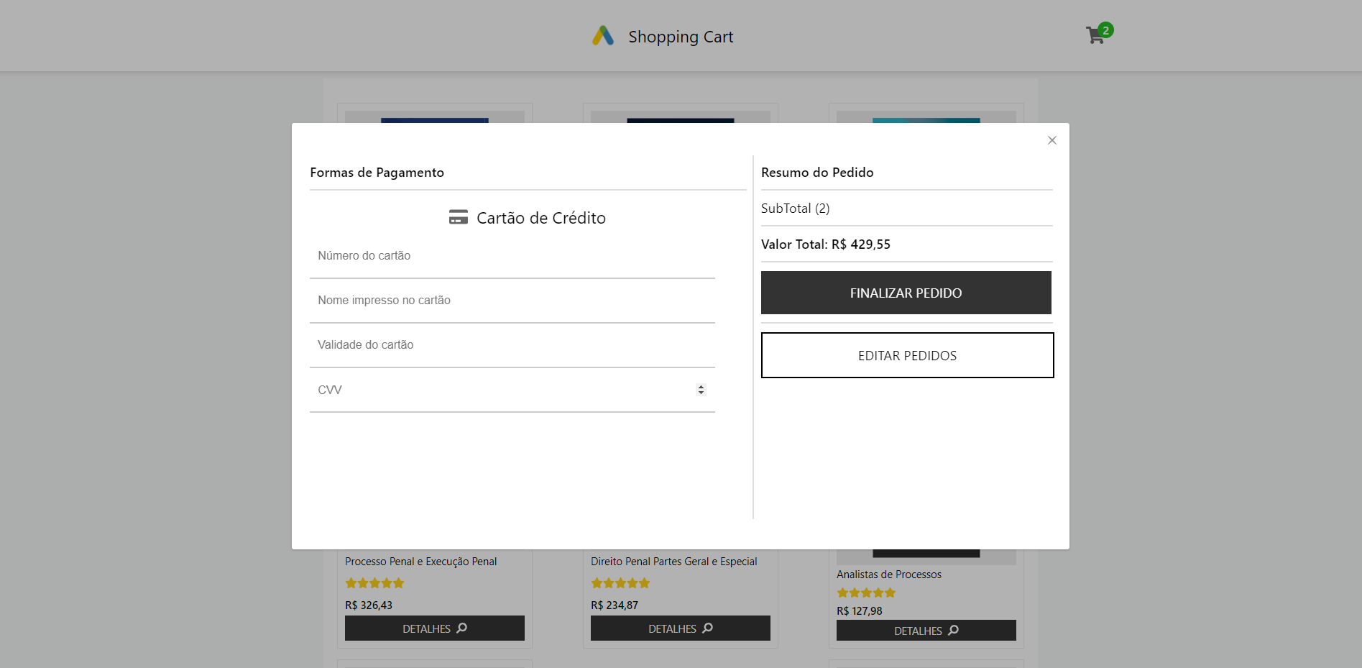Screen dimensions: 1362x668
Task: Click the 'Formas de Pagamento' heading
Action: (x=377, y=173)
